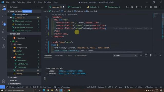The height and width of the screenshot is (92, 164).
Task: Collapse the Open Editors section
Action: coord(9,11)
